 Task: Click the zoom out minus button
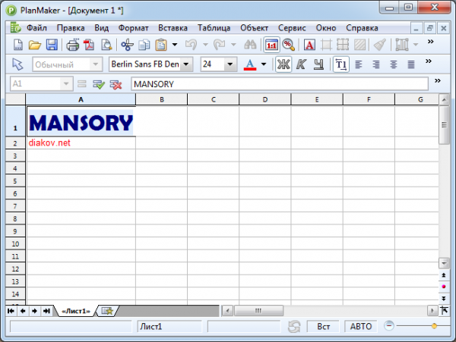click(x=389, y=326)
